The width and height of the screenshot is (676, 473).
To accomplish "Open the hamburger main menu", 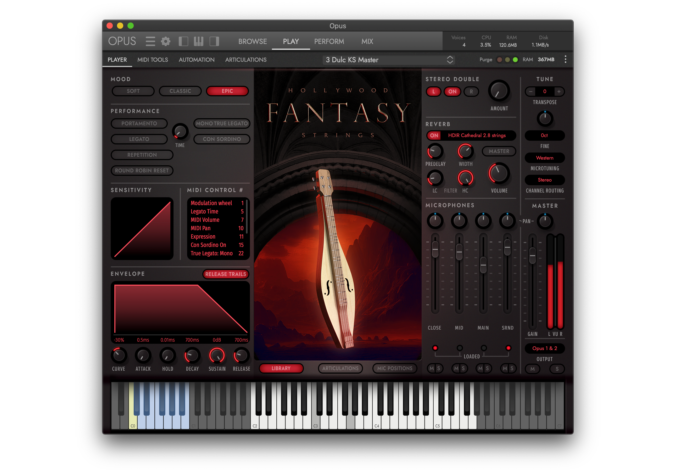I will 150,42.
